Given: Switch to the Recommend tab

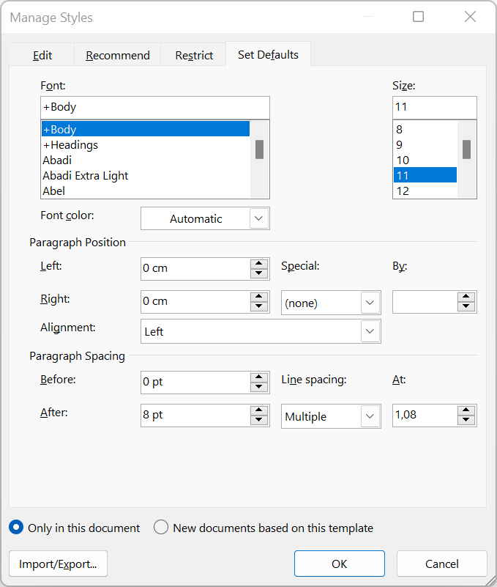Looking at the screenshot, I should [117, 54].
